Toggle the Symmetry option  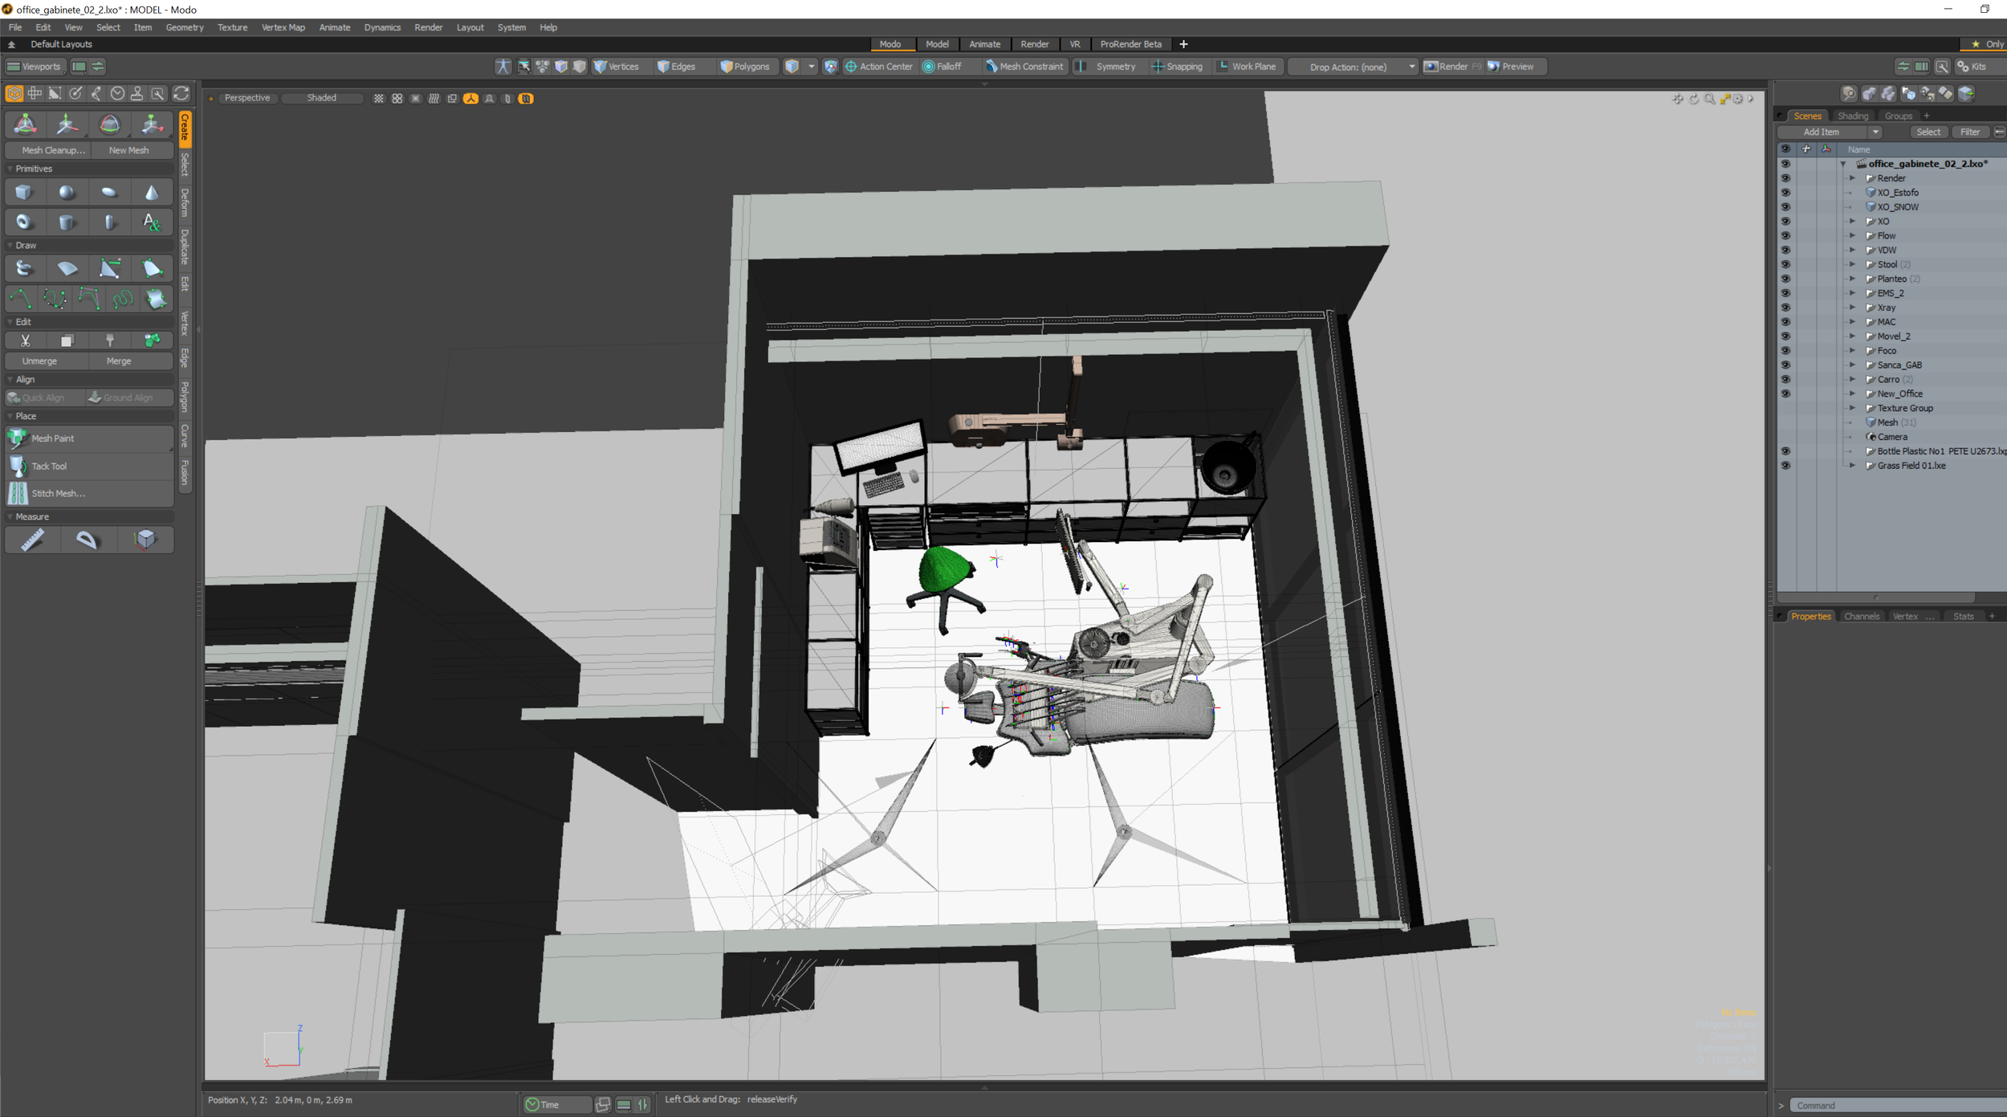1115,67
